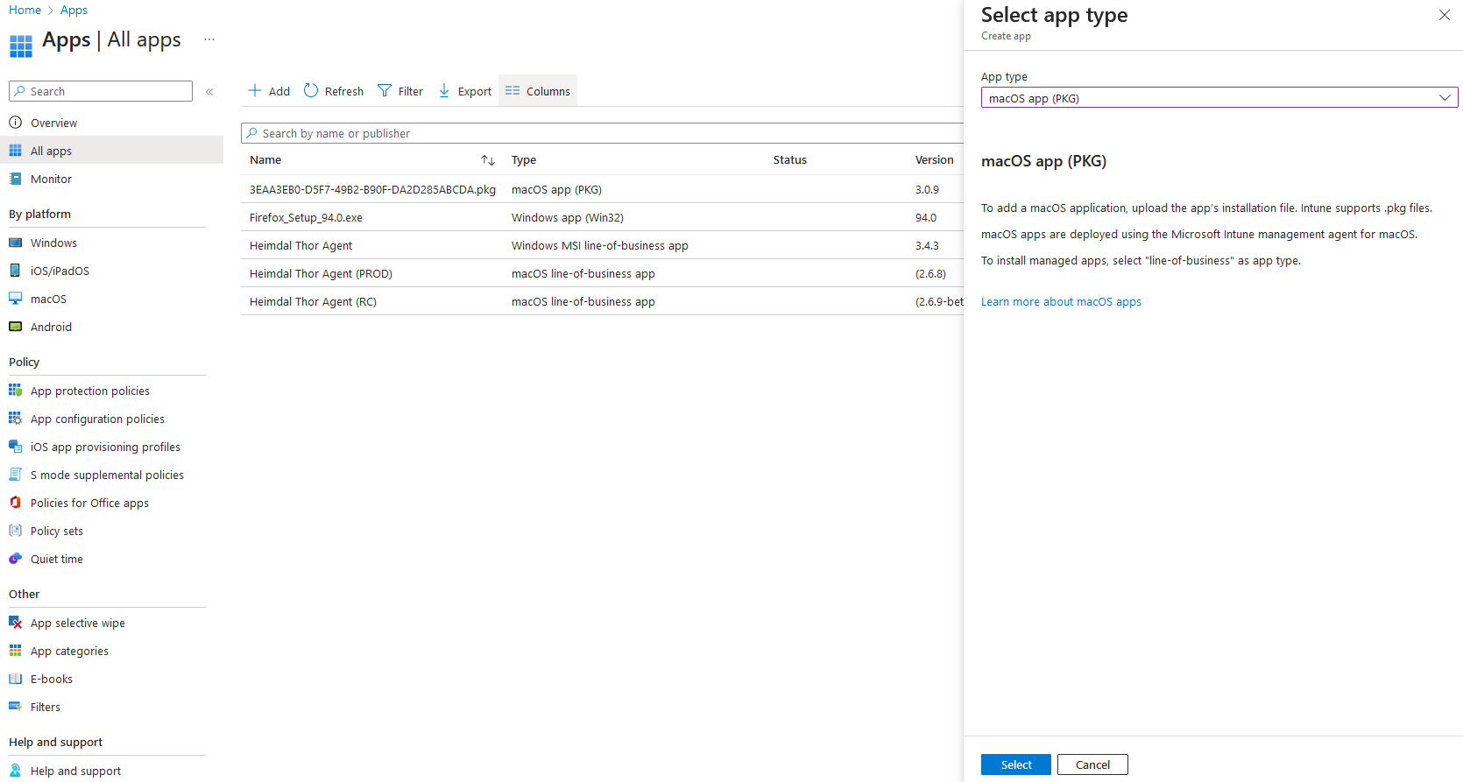Export the apps list
This screenshot has height=782, width=1463.
point(465,91)
